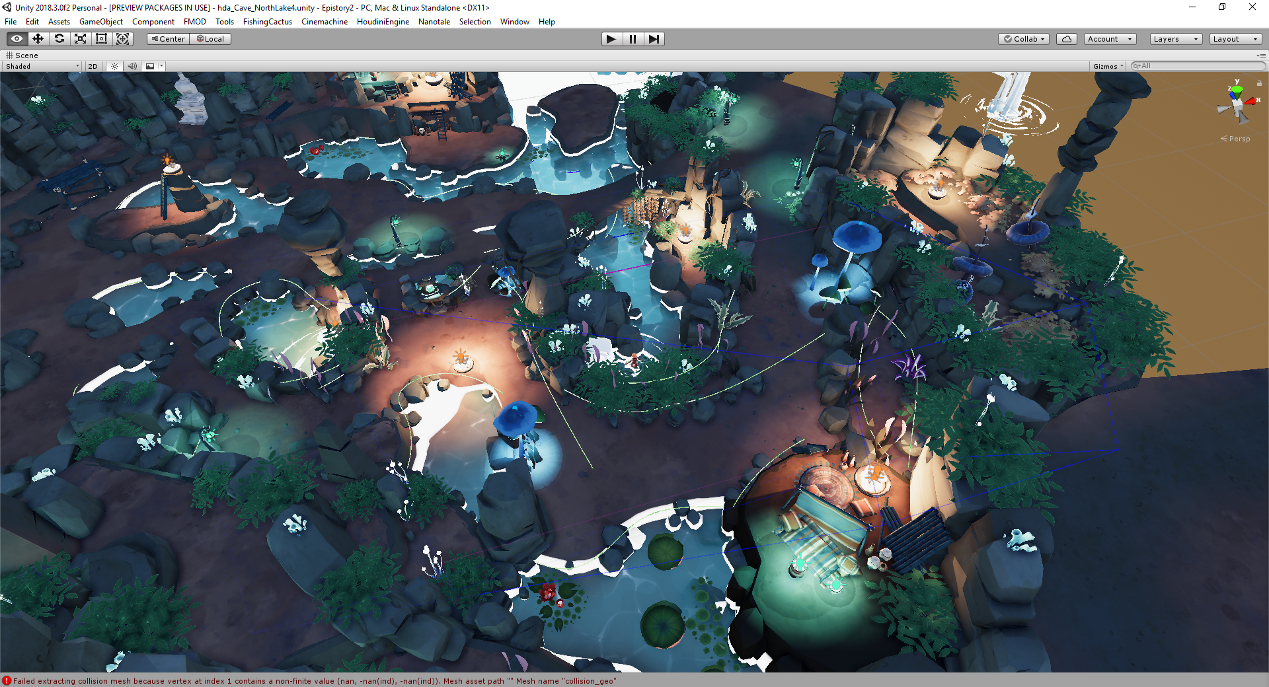Expand the Gizmos dropdown
Image resolution: width=1269 pixels, height=687 pixels.
pyautogui.click(x=1108, y=66)
